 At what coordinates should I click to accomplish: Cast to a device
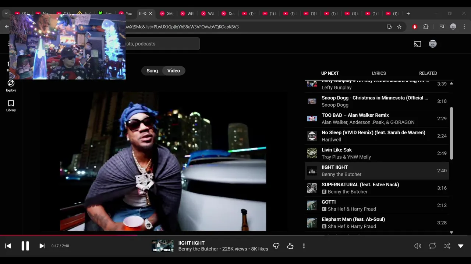click(418, 44)
